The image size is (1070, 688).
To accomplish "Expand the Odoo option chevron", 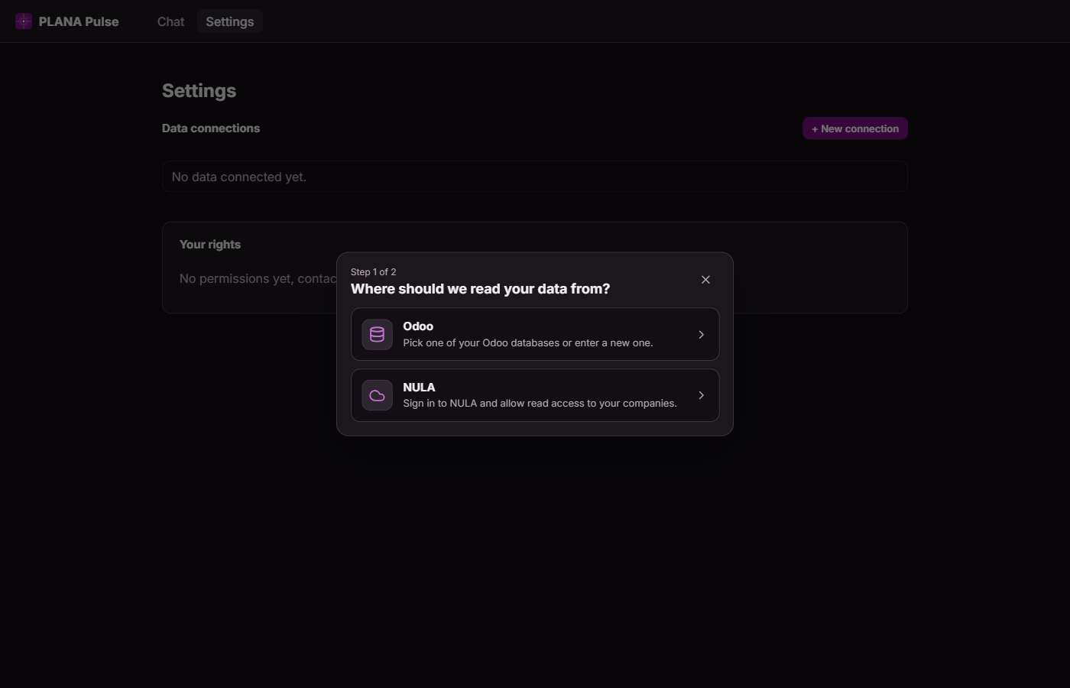I will (x=701, y=334).
